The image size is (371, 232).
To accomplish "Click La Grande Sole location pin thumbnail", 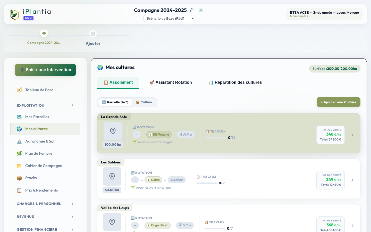I will (x=113, y=131).
